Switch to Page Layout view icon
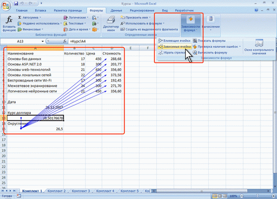 pos(220,196)
